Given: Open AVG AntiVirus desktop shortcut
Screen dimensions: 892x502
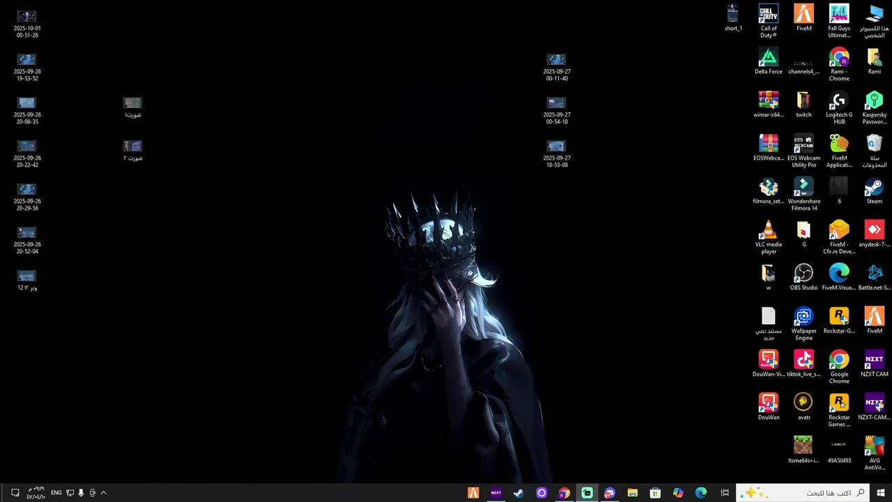Looking at the screenshot, I should (875, 453).
